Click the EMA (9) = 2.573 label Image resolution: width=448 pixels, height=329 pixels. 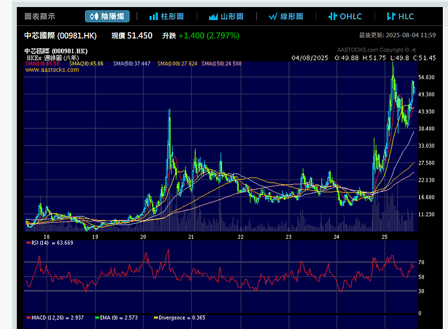click(116, 318)
